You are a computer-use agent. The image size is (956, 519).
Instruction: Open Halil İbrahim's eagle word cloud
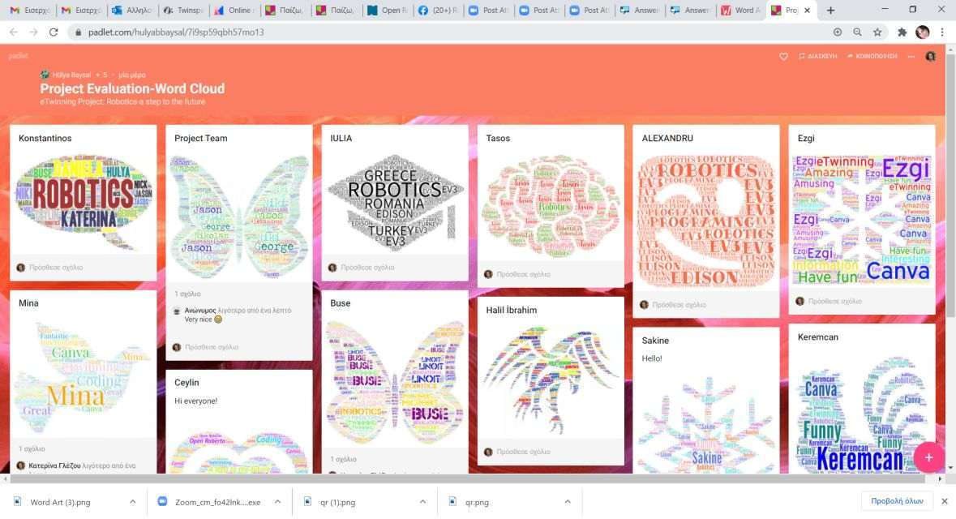551,381
